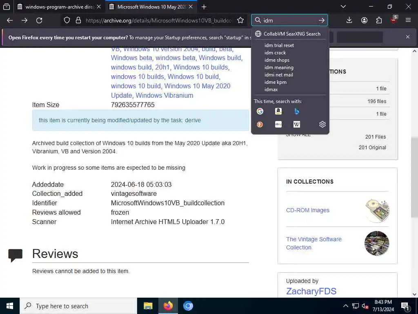The width and height of the screenshot is (418, 314).
Task: Open File Explorer from the taskbar
Action: click(148, 306)
